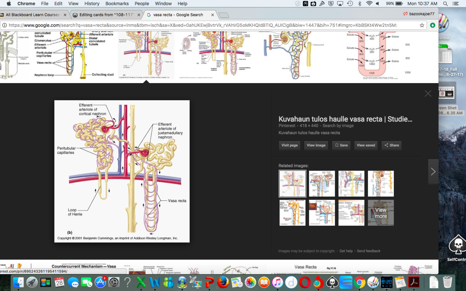This screenshot has width=466, height=291.
Task: Click the volume speaker icon
Action: click(378, 3)
